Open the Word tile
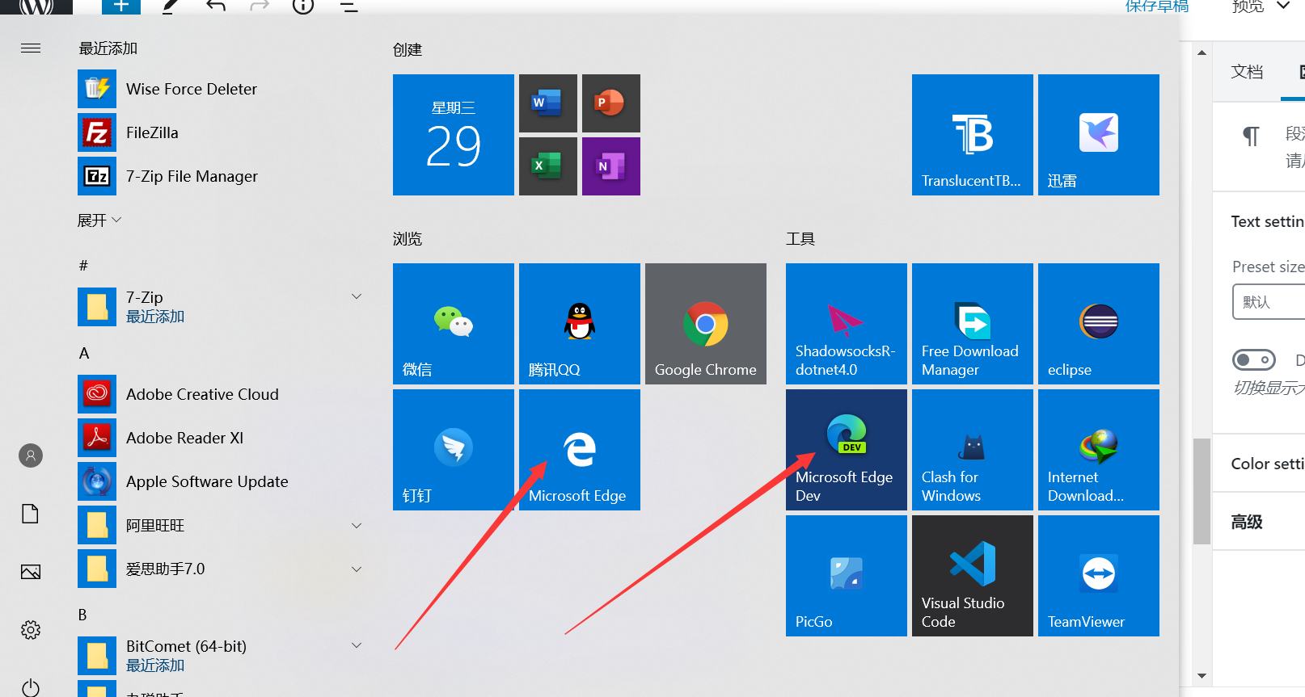The image size is (1305, 697). coord(547,103)
